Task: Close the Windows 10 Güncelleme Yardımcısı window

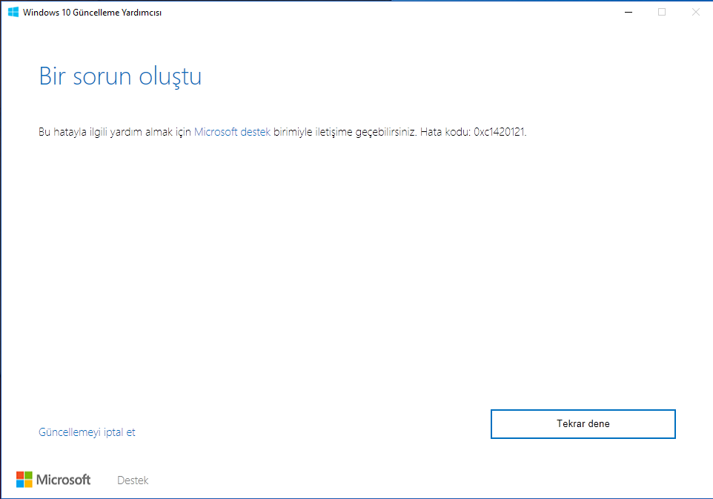Action: click(696, 13)
